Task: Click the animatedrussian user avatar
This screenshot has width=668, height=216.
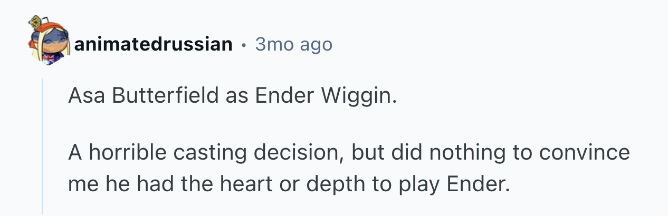Action: 49,42
